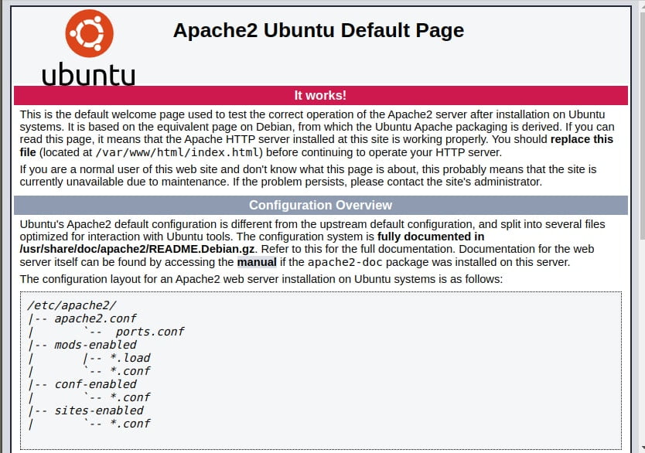Click the bold replace this file text

[580, 139]
